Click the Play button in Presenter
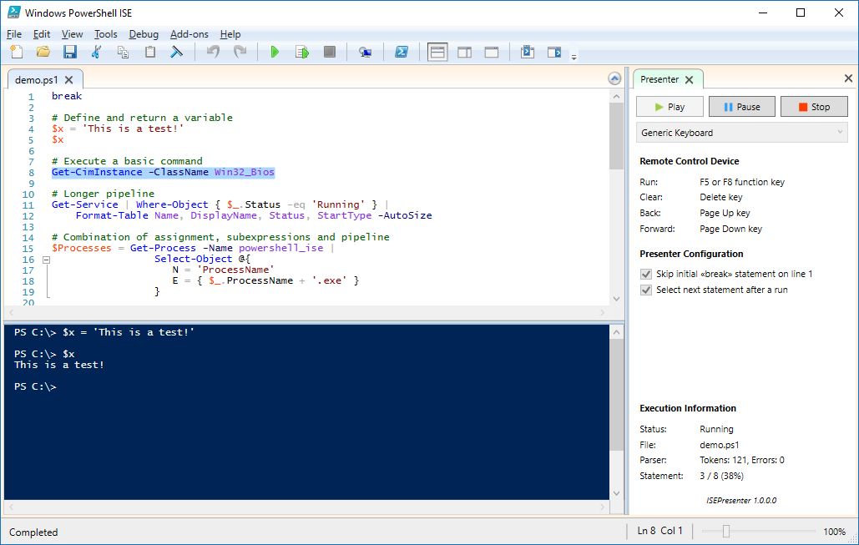This screenshot has height=545, width=859. 670,107
